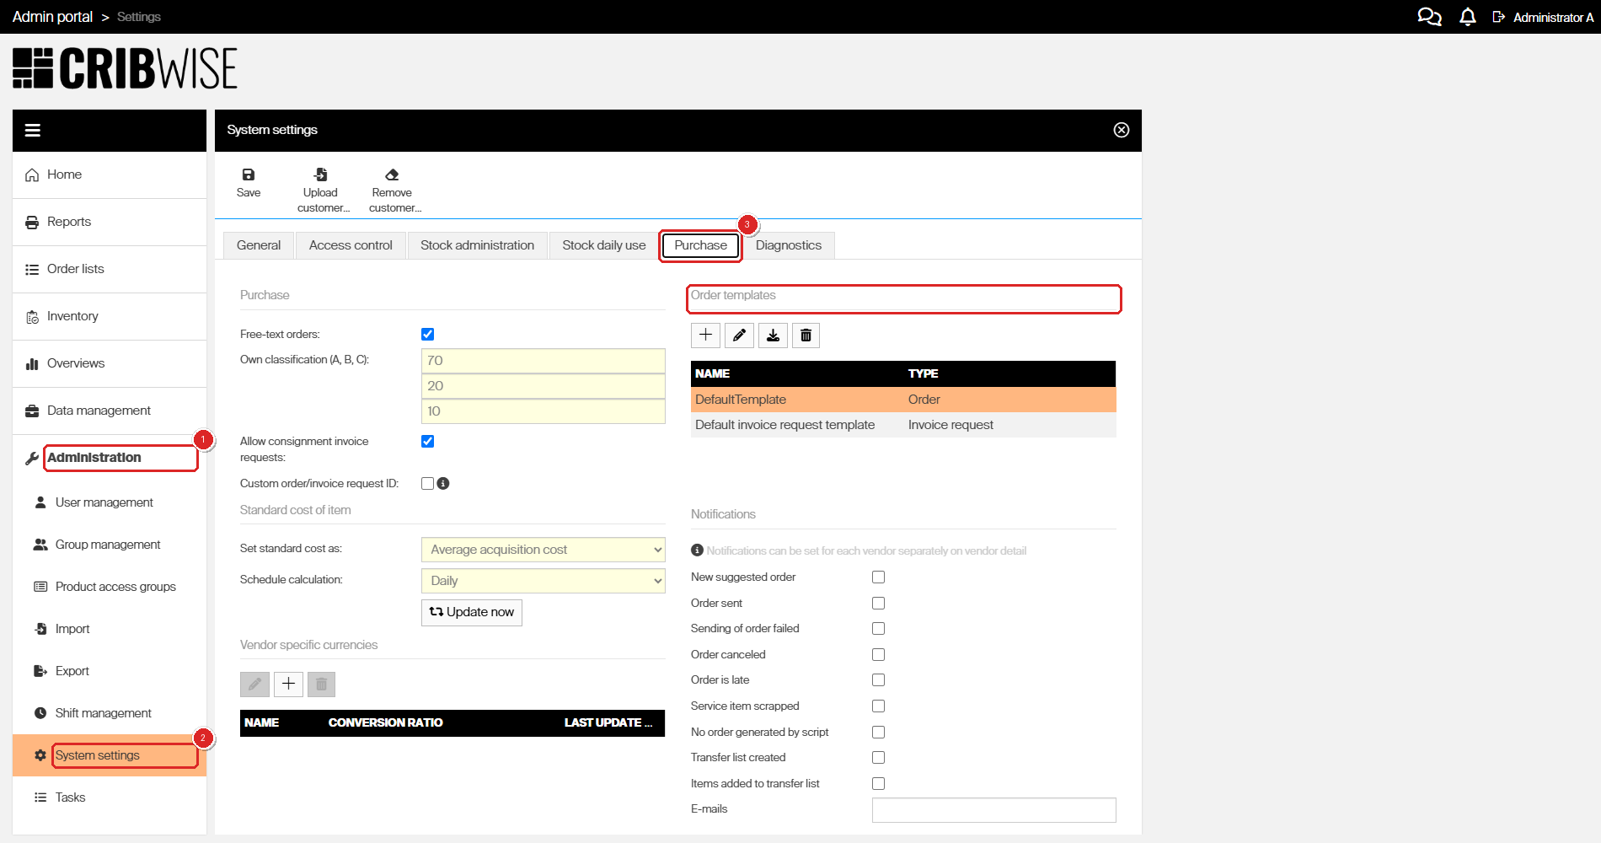Image resolution: width=1601 pixels, height=843 pixels.
Task: Click the E-mails input field
Action: point(994,810)
